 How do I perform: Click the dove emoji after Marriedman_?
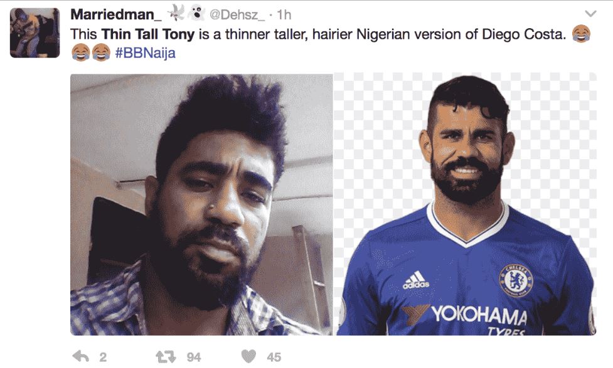tap(178, 13)
